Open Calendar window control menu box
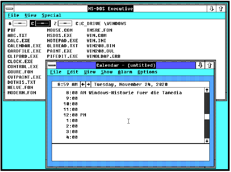231x172 pixels. [52, 65]
